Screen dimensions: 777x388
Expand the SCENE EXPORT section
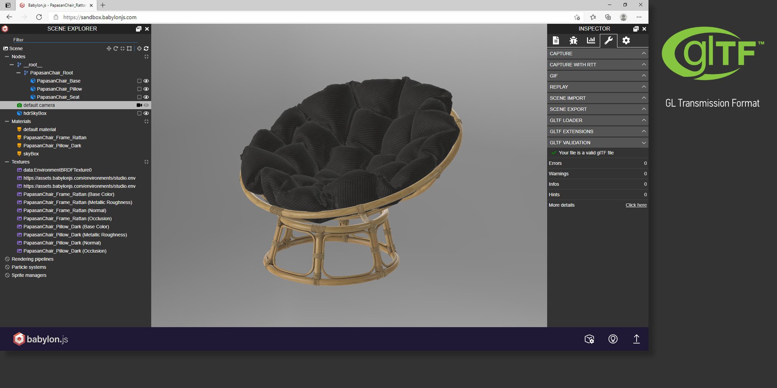point(598,109)
